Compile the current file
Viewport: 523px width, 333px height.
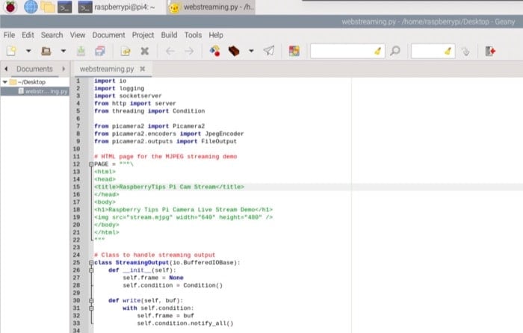click(215, 51)
